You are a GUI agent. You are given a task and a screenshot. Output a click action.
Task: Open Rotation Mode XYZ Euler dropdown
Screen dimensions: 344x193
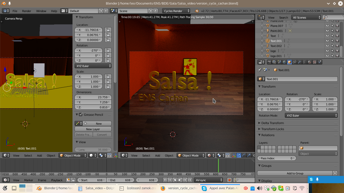click(x=311, y=116)
